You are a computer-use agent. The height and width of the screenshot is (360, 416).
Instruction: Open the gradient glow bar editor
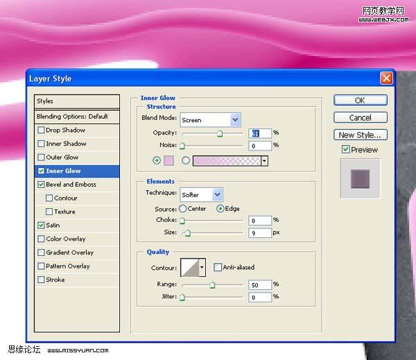coord(227,161)
